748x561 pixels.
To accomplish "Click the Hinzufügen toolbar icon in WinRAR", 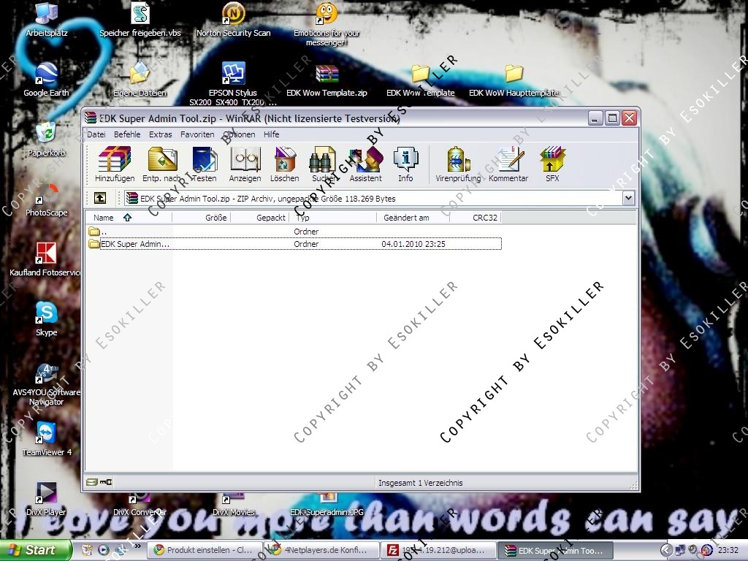I will tap(115, 164).
